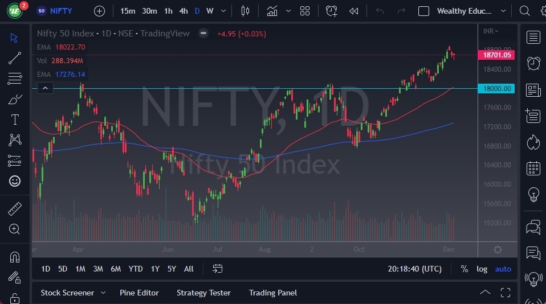The width and height of the screenshot is (546, 304).
Task: Select the weekly W timeframe
Action: (210, 11)
